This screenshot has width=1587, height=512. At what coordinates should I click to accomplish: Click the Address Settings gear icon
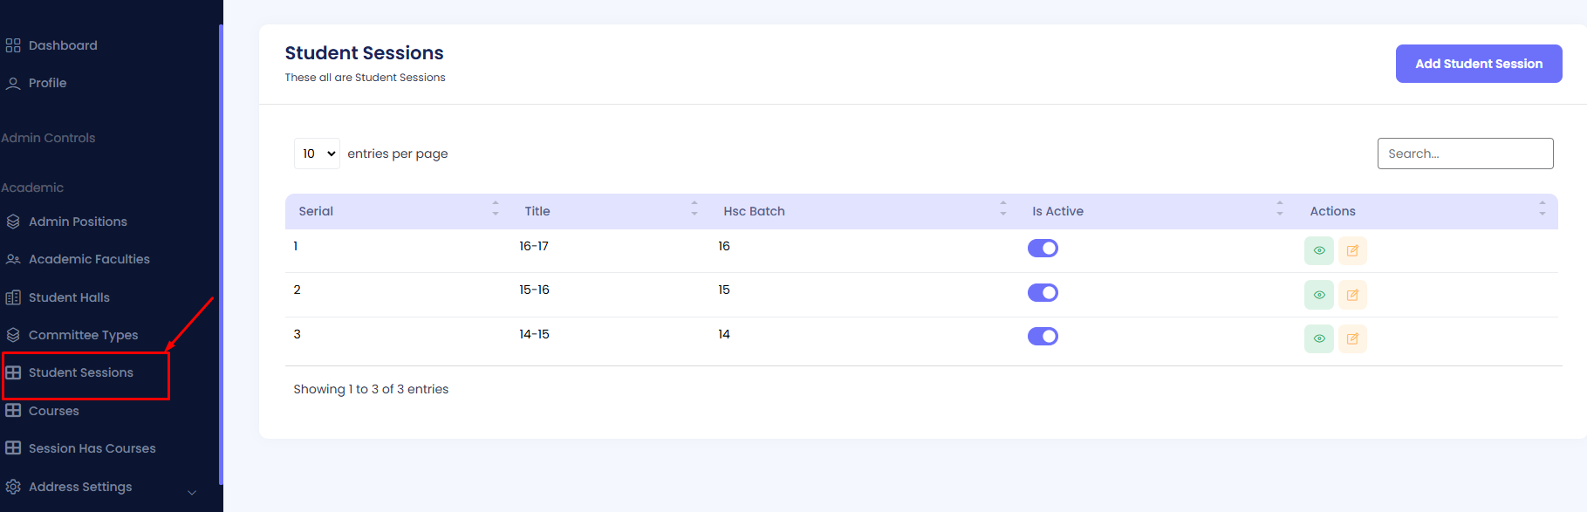pos(13,487)
